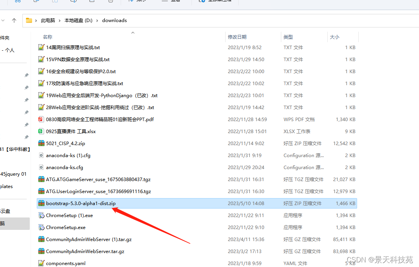Click the type cell XLSX 工作表

pos(297,131)
